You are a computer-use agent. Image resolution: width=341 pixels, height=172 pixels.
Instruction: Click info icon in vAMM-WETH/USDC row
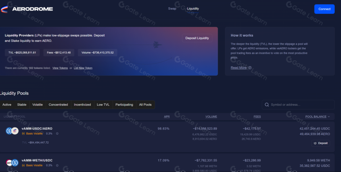pos(57,165)
